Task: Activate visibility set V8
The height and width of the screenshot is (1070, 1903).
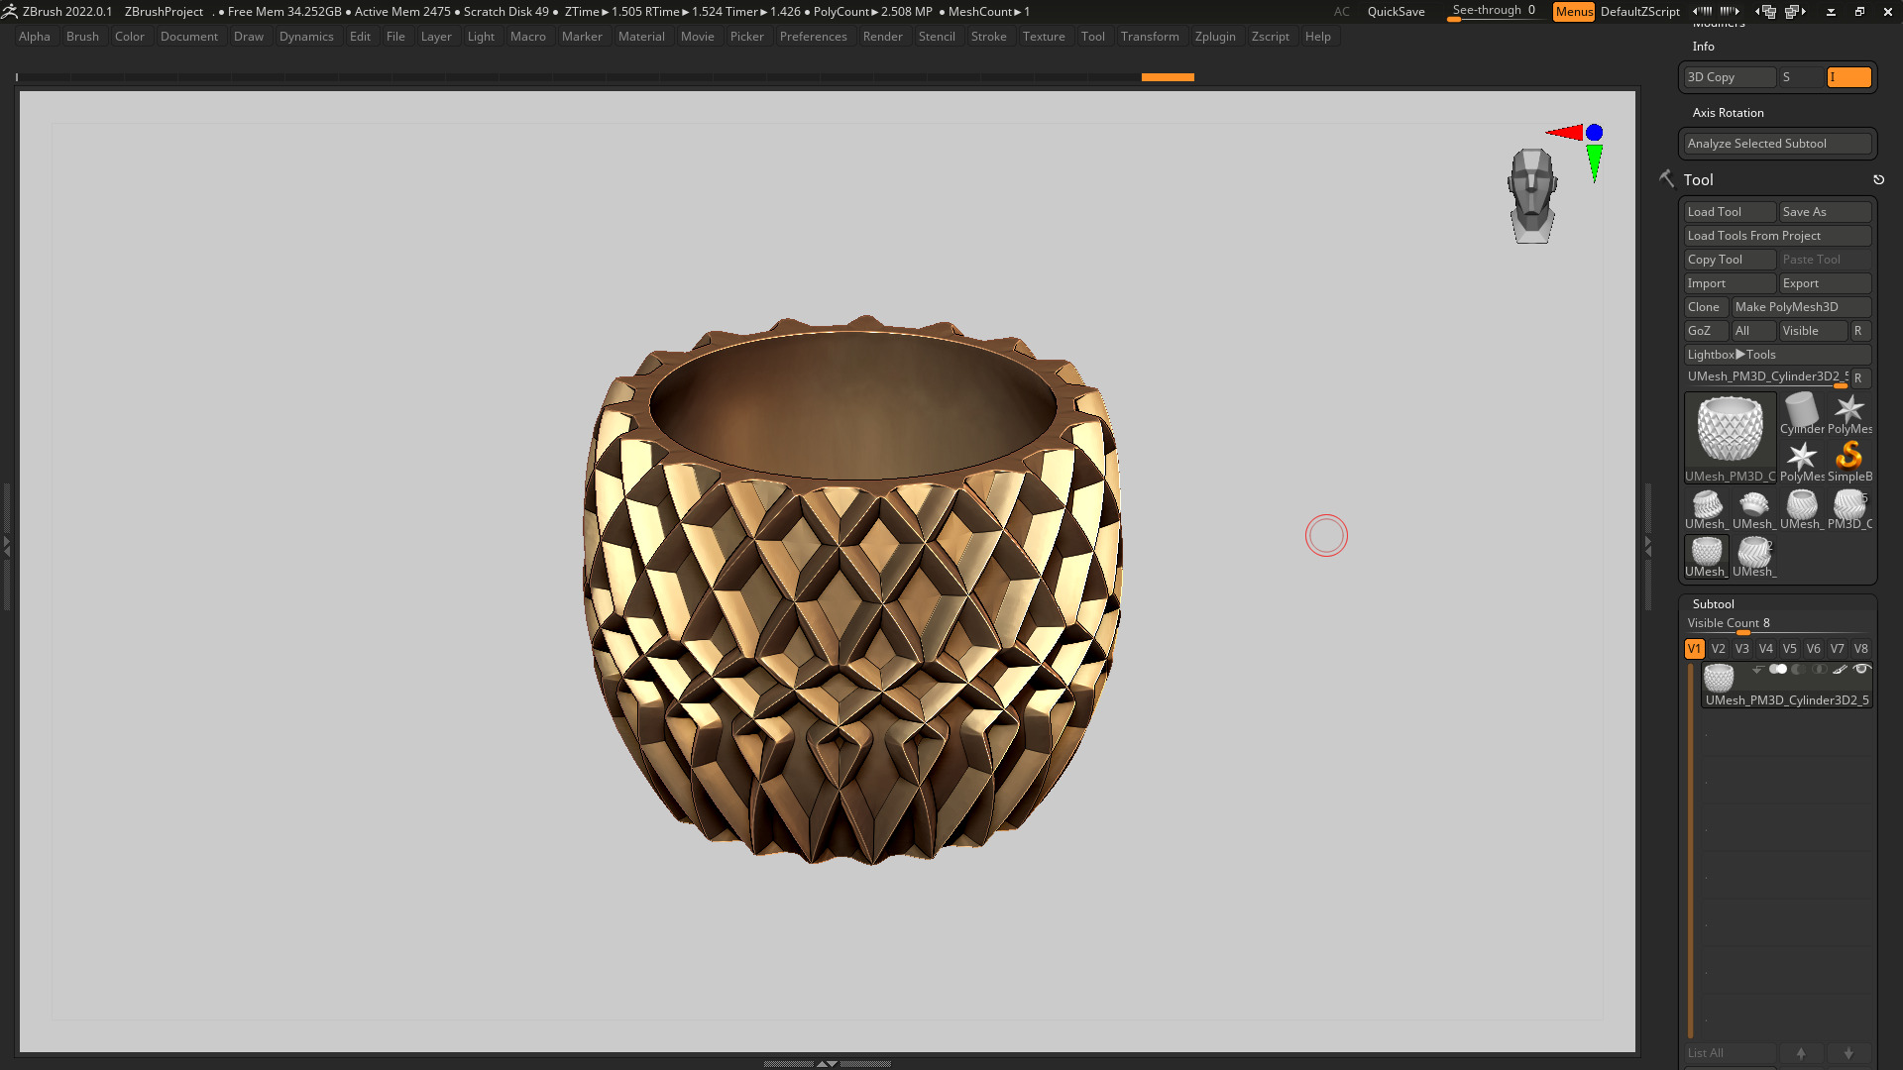Action: tap(1860, 649)
